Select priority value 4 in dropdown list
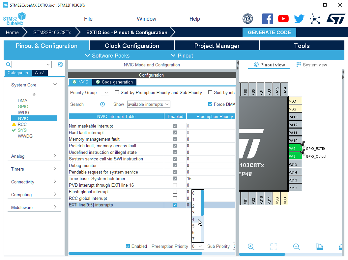 pyautogui.click(x=196, y=219)
